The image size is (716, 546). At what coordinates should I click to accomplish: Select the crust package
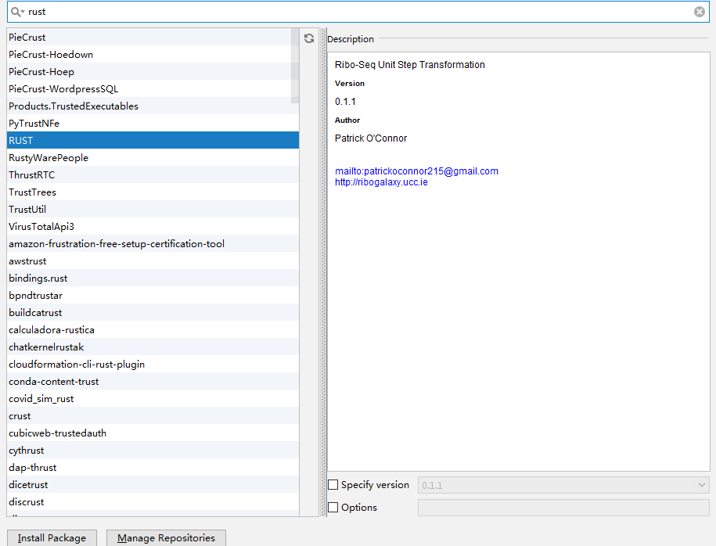[153, 415]
